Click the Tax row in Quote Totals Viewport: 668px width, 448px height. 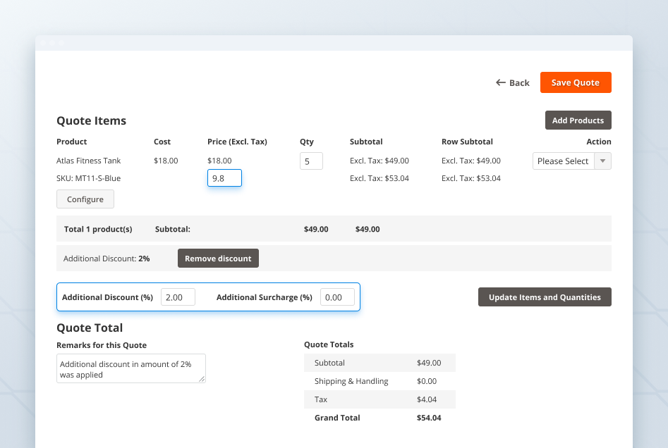[379, 399]
